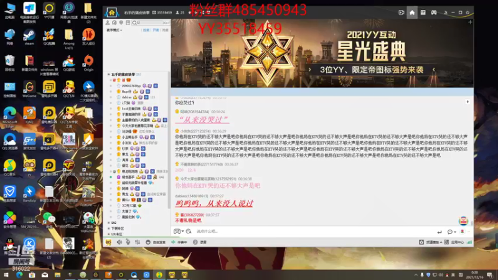The image size is (498, 280).
Task: Show hidden system tray icons
Action: (416, 275)
